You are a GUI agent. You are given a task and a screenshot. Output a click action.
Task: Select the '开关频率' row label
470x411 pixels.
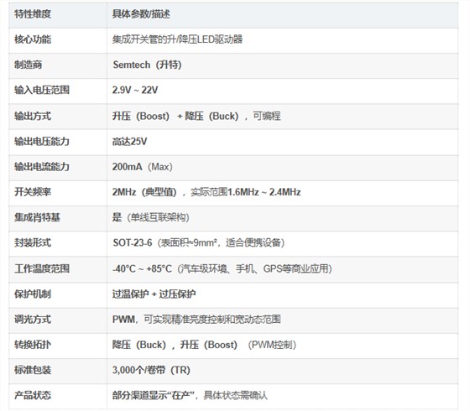33,192
